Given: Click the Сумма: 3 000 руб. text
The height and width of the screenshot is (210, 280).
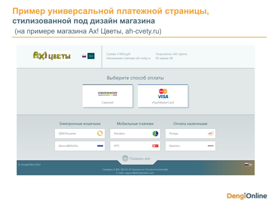Looking at the screenshot, I should (119, 54).
